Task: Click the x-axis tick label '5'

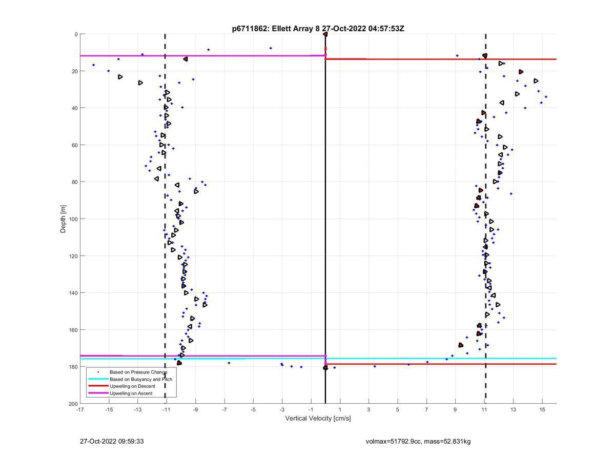Action: [397, 409]
